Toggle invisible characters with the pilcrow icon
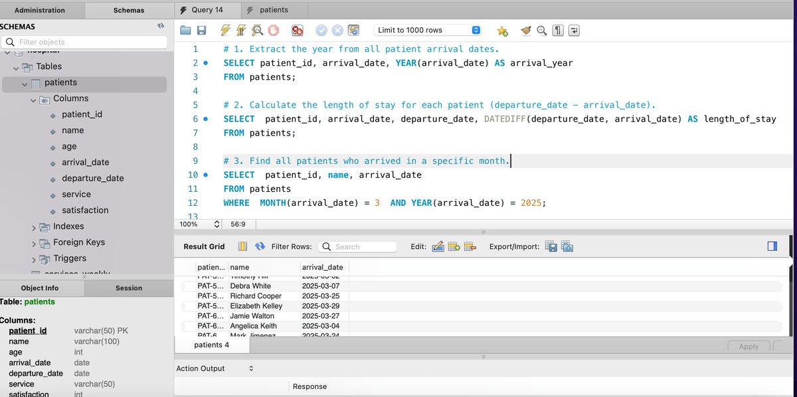 tap(559, 30)
